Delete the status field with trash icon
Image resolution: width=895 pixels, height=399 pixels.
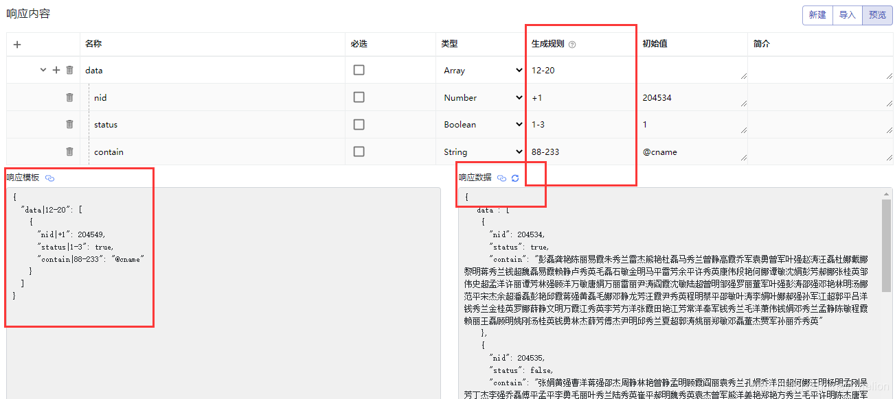[69, 124]
